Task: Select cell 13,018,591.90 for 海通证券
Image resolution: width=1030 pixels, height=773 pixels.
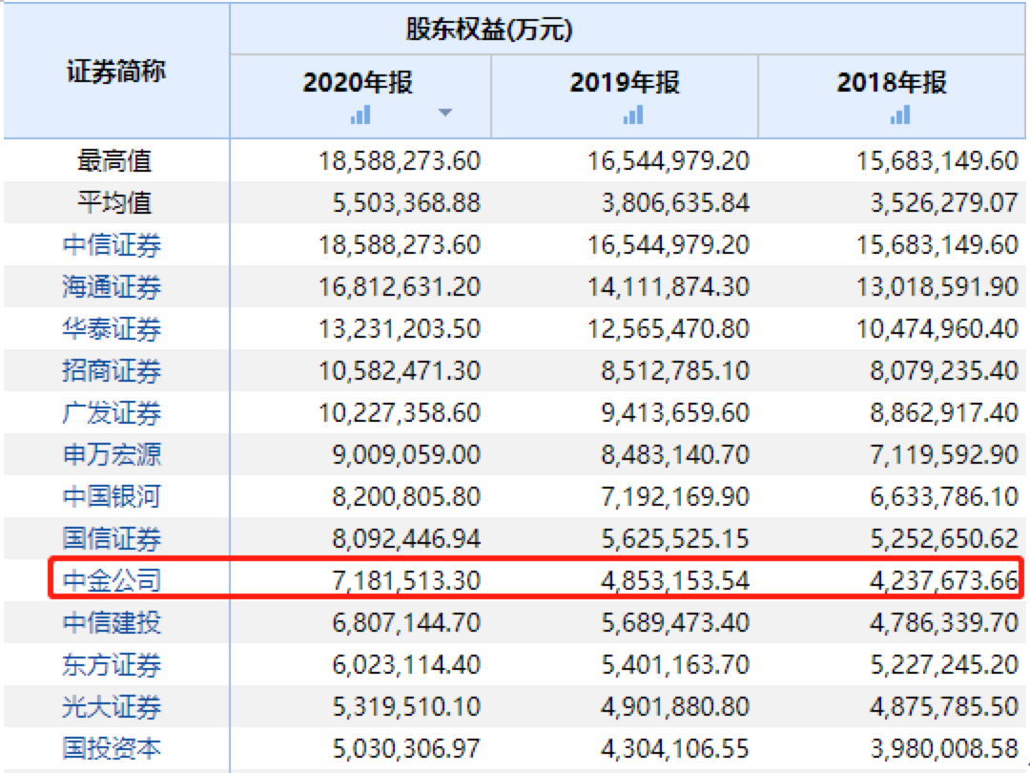Action: tap(938, 287)
